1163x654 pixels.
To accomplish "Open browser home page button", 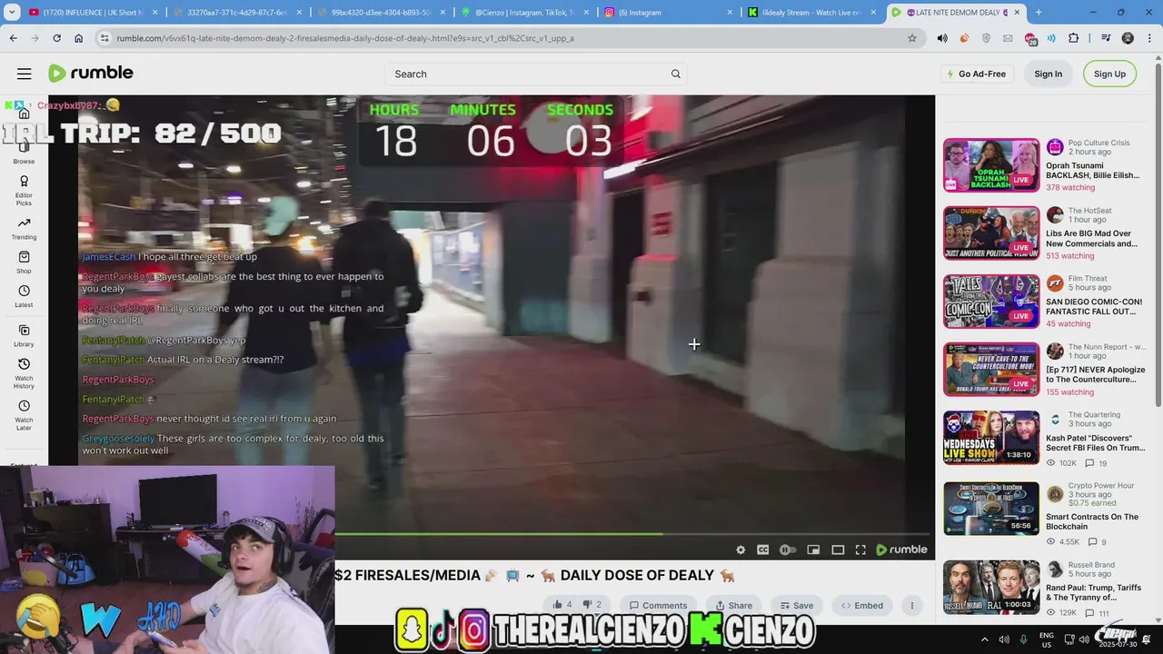I will (x=79, y=38).
